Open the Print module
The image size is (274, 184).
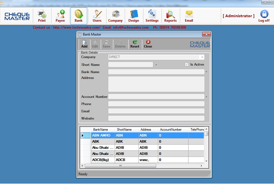click(x=42, y=16)
